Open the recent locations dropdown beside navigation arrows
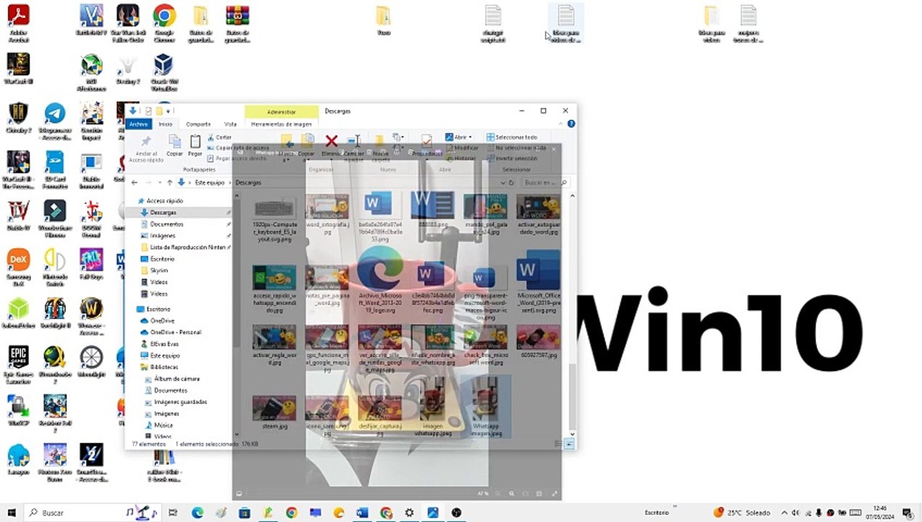Viewport: 922px width, 522px height. 159,183
